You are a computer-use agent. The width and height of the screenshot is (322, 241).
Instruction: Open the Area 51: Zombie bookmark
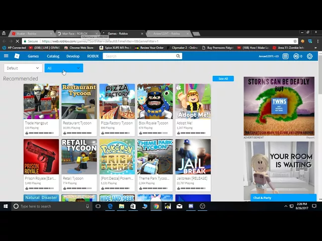288,48
